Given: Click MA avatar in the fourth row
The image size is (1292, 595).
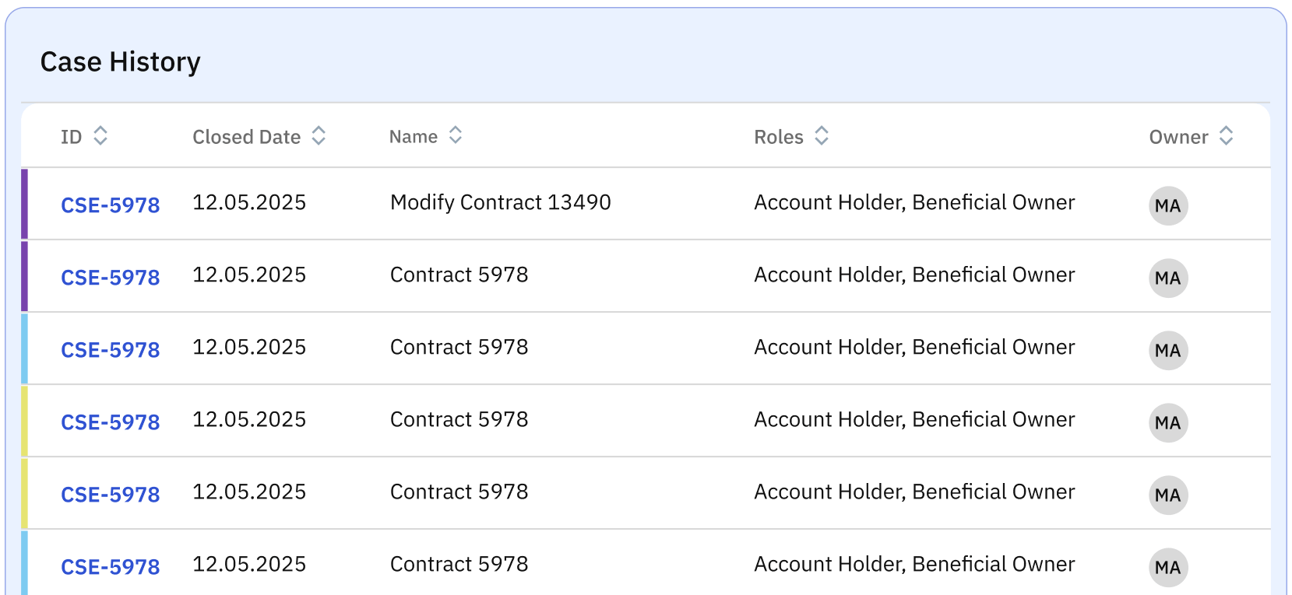Looking at the screenshot, I should (x=1168, y=423).
